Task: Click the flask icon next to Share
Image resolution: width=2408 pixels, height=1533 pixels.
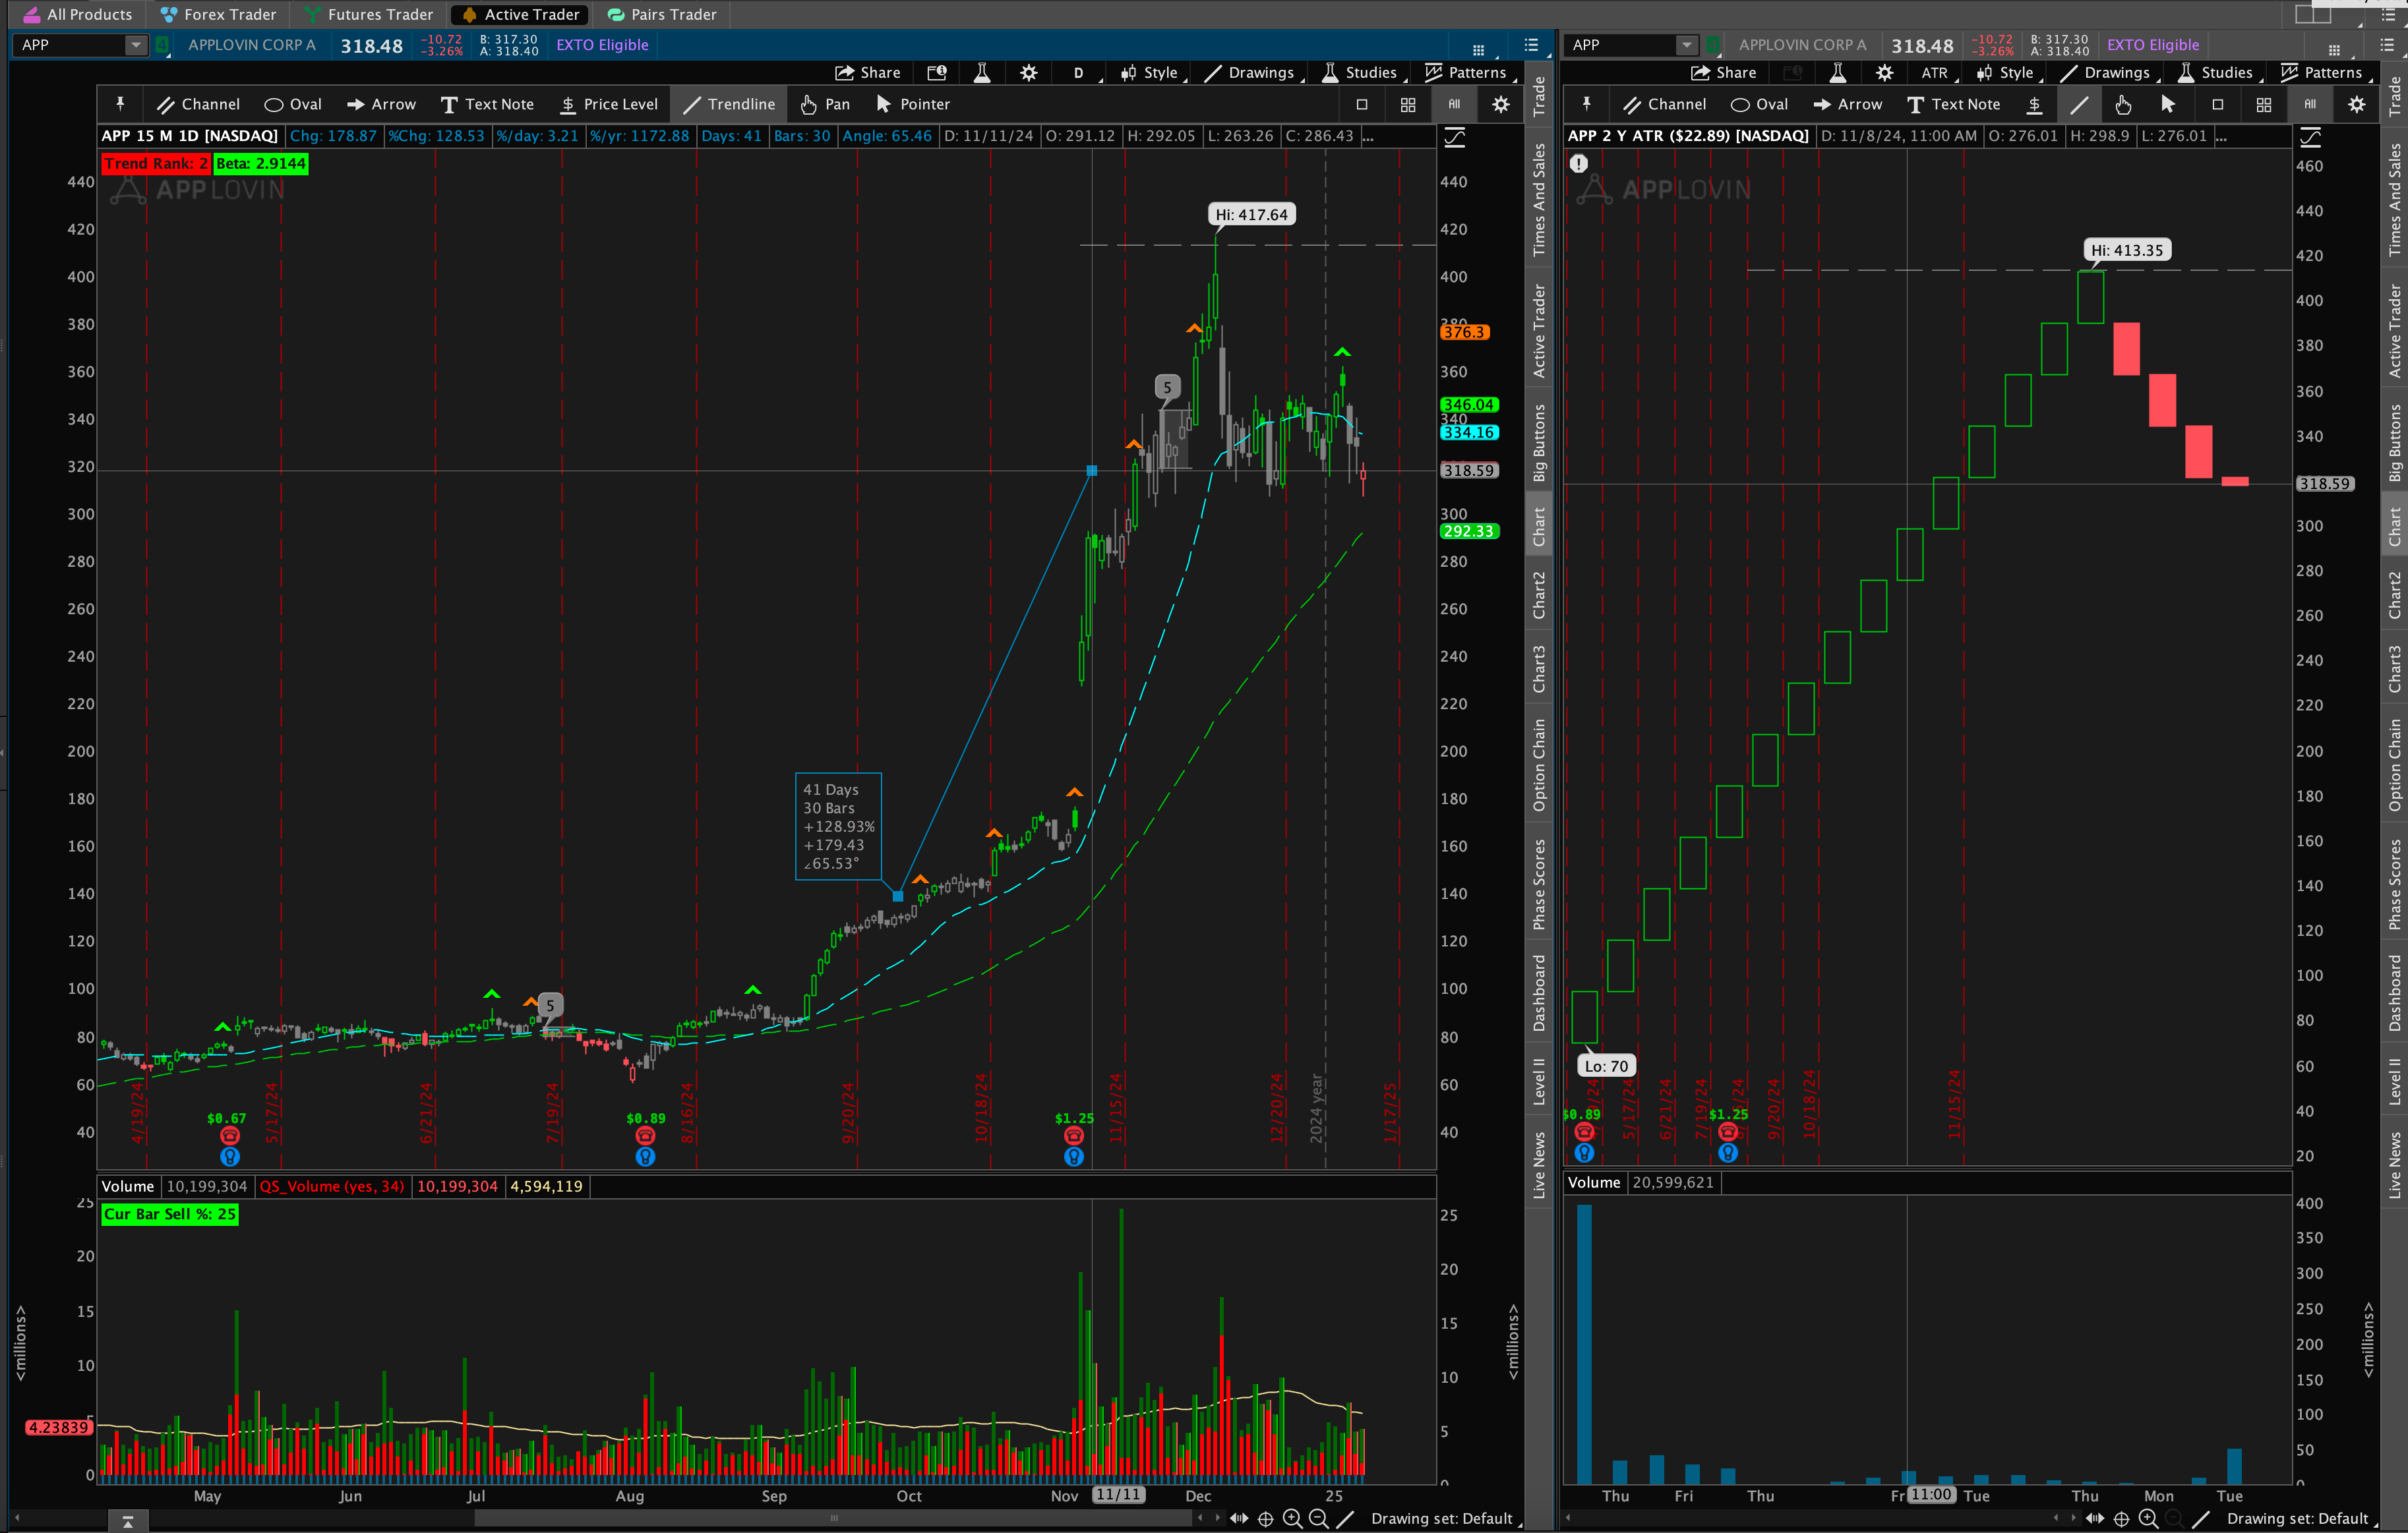Action: point(982,73)
